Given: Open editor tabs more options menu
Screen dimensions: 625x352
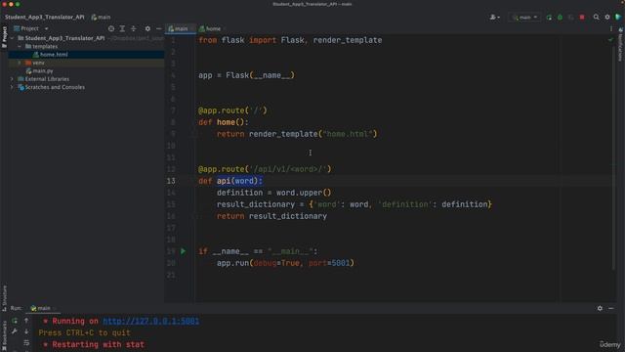Looking at the screenshot, I should coord(611,28).
